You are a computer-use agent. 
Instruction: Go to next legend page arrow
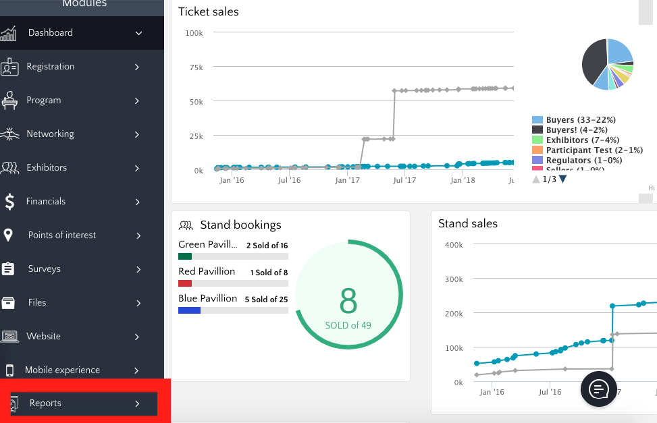pyautogui.click(x=563, y=179)
